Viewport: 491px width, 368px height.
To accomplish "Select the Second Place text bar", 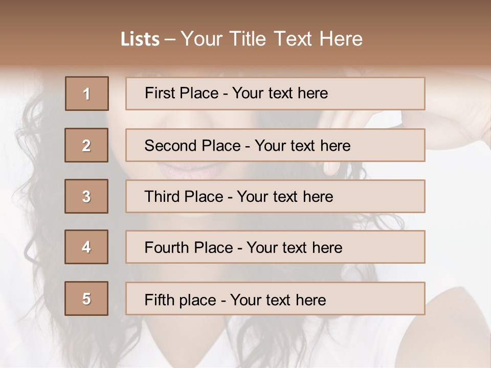I will click(x=275, y=145).
